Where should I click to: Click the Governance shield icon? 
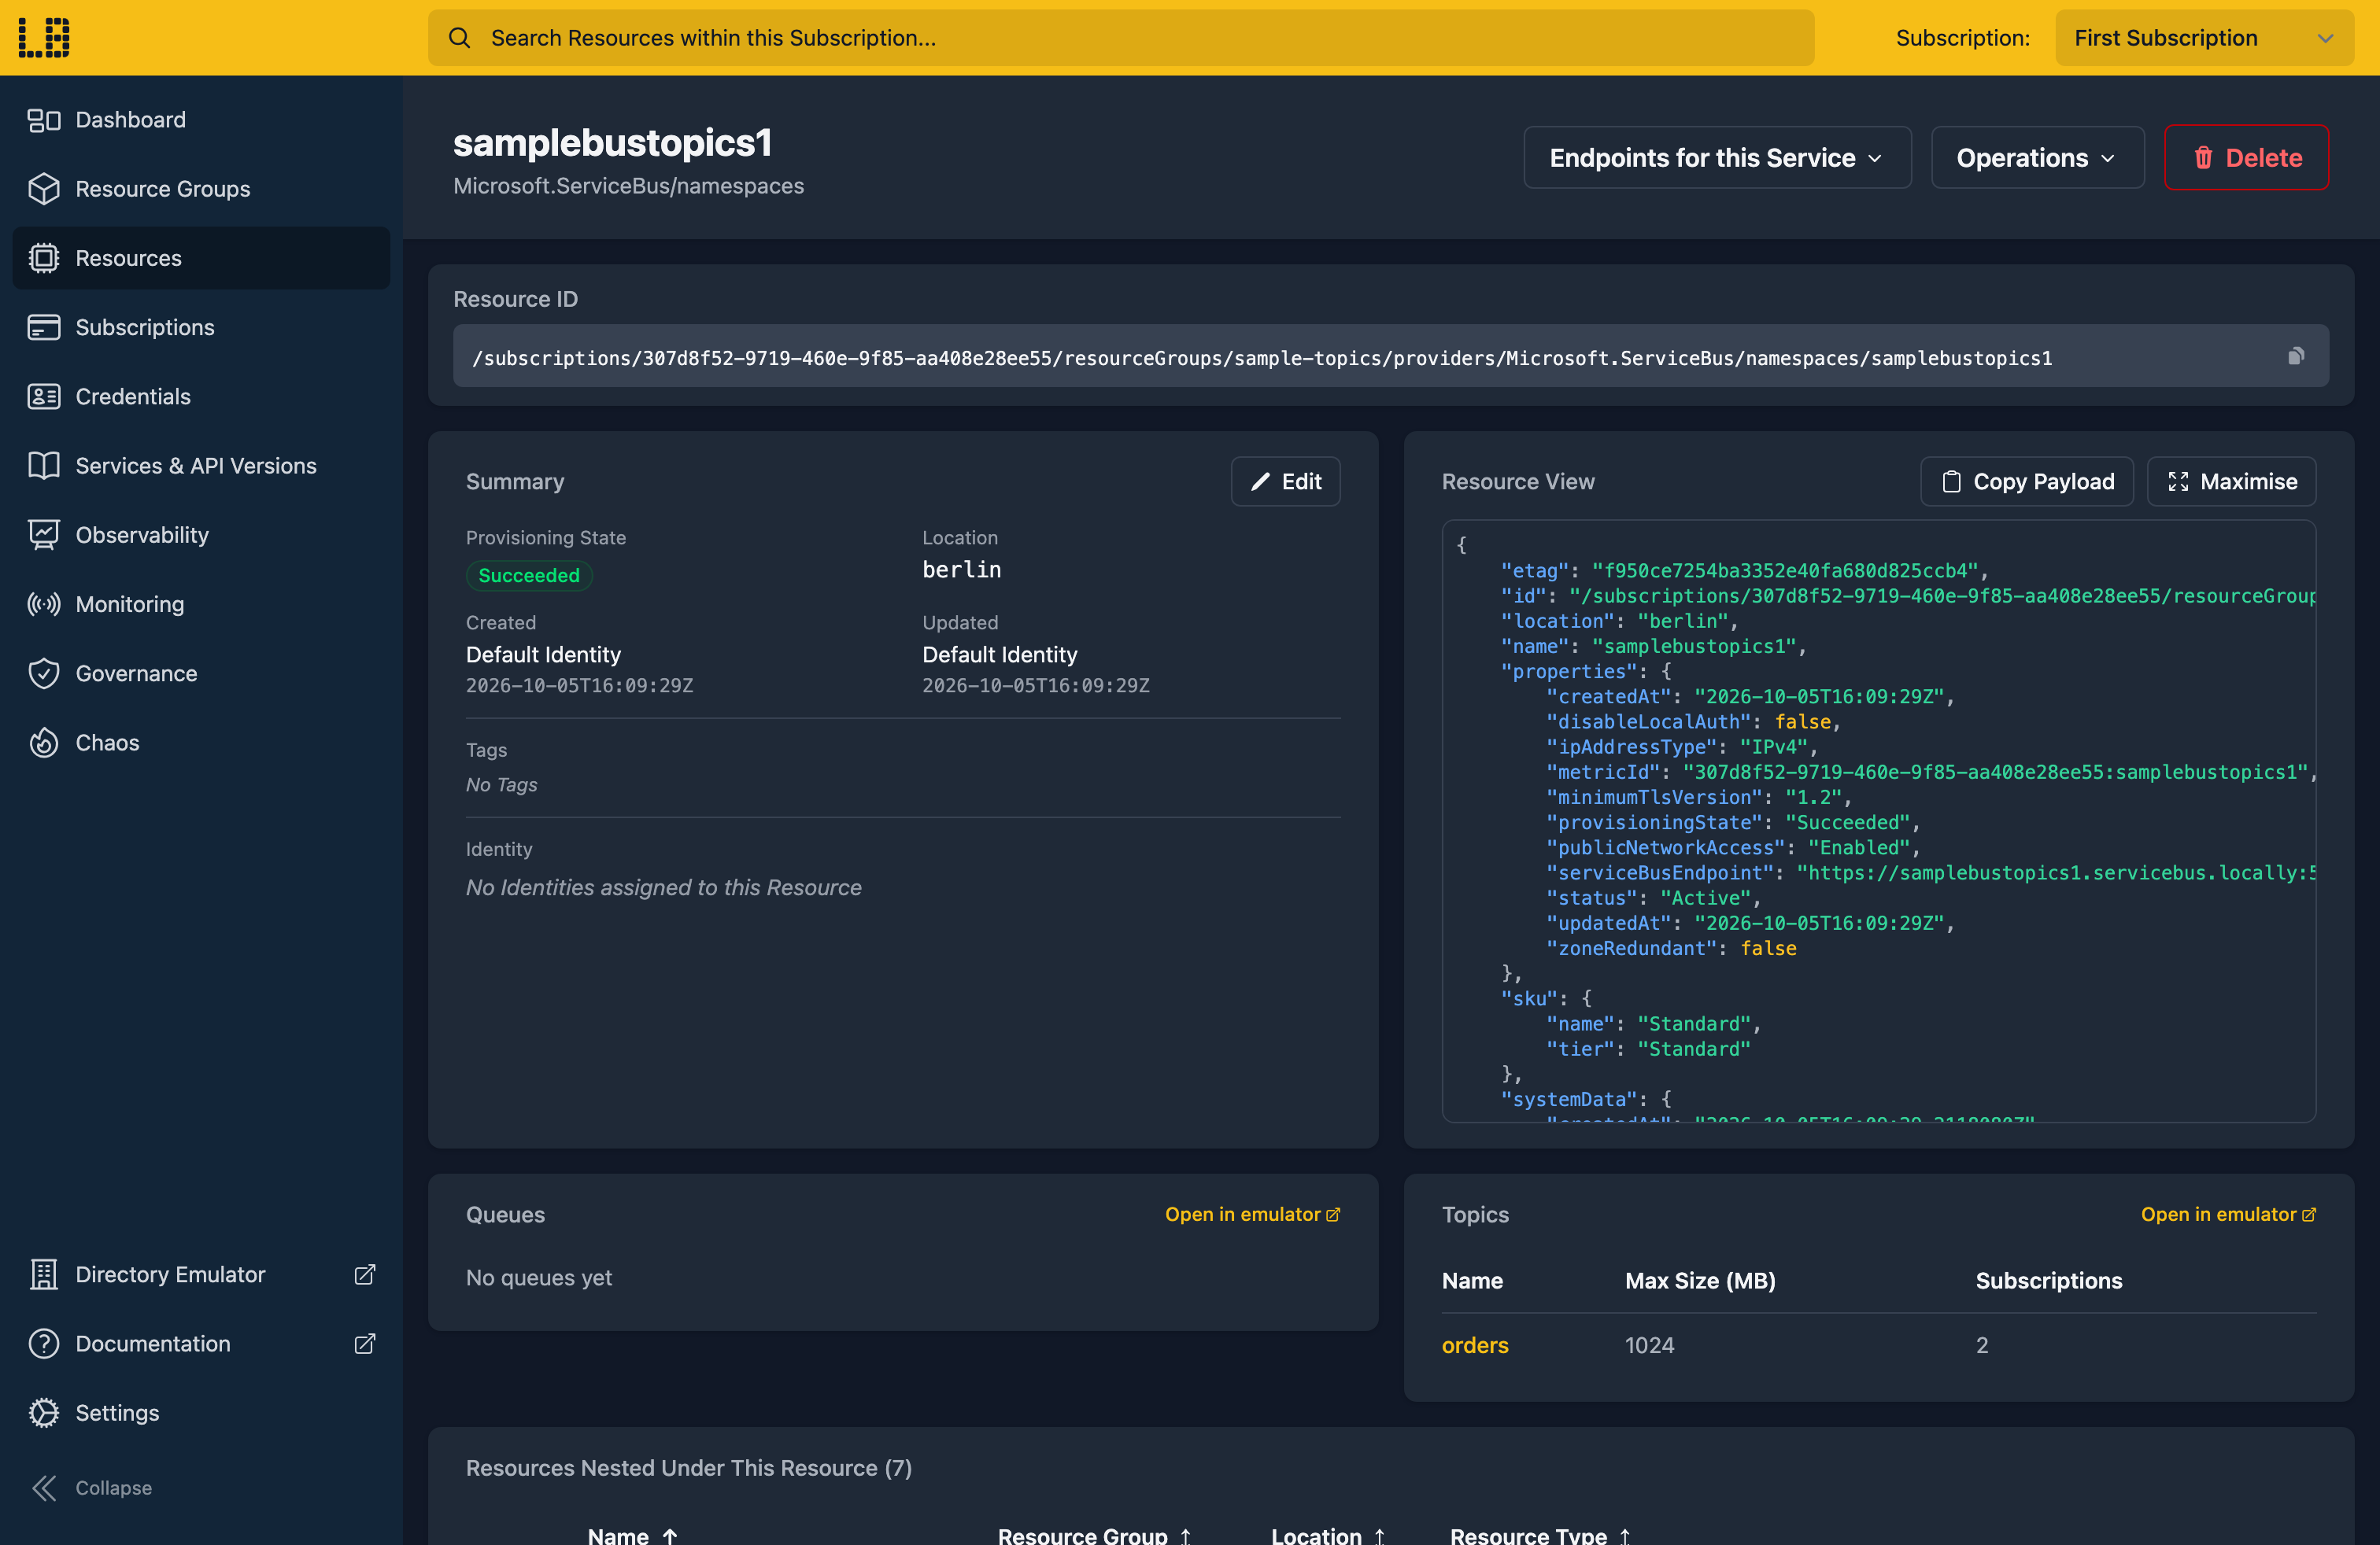(x=44, y=673)
